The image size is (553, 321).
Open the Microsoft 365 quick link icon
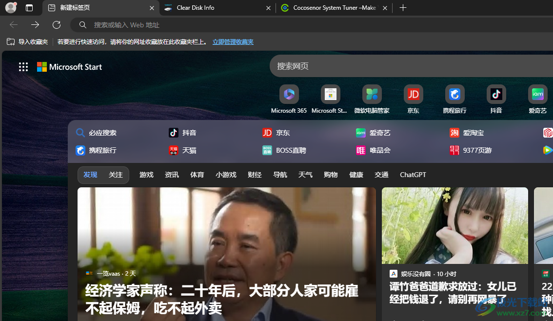coord(289,94)
